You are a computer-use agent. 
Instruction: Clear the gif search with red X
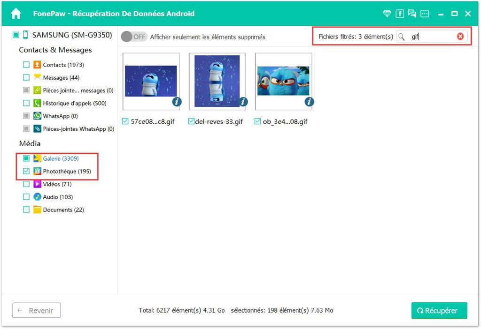coord(460,37)
